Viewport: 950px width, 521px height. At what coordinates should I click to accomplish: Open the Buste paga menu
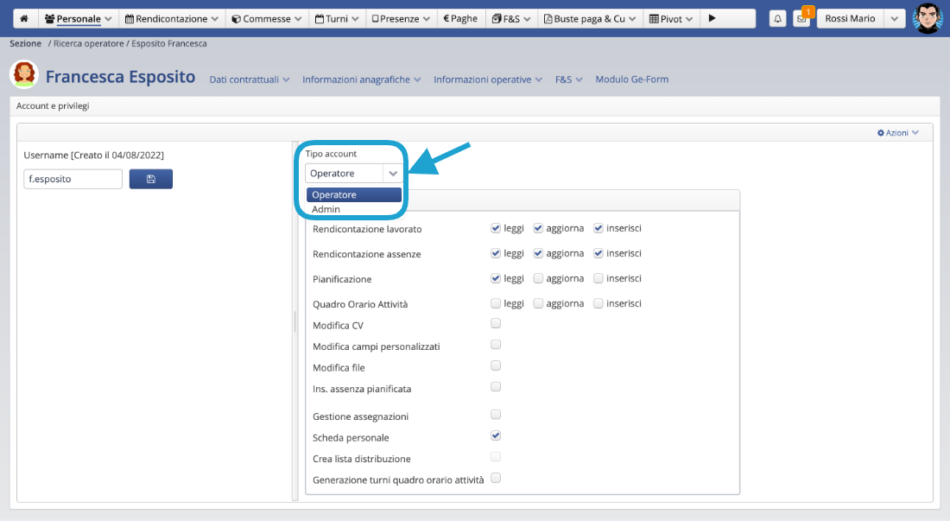[x=591, y=18]
